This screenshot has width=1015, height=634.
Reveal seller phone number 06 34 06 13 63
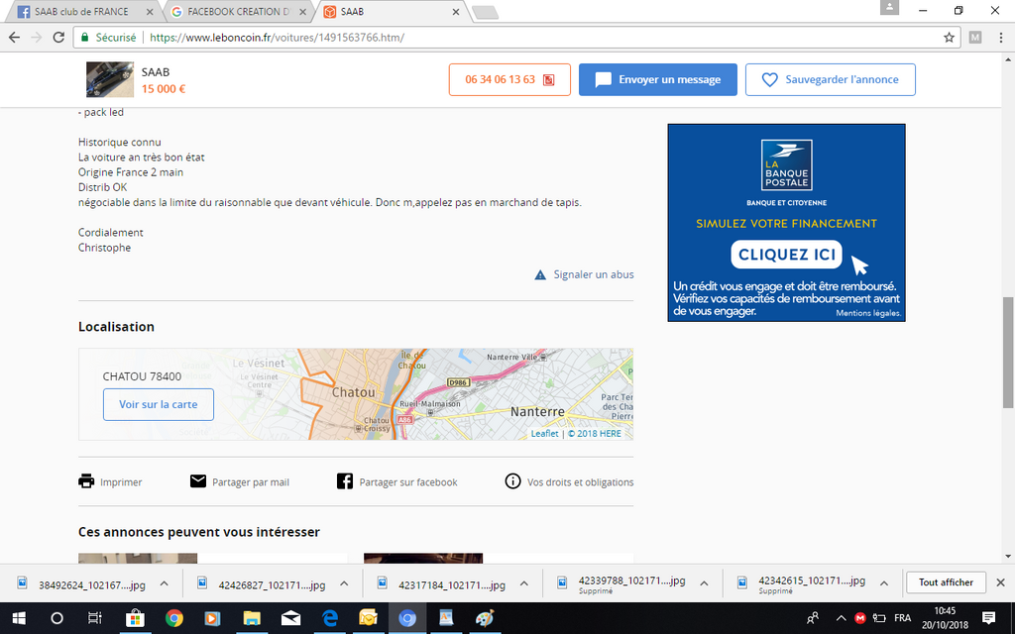509,79
